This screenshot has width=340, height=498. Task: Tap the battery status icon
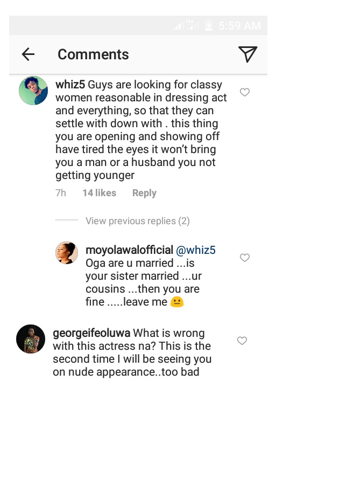tap(208, 26)
